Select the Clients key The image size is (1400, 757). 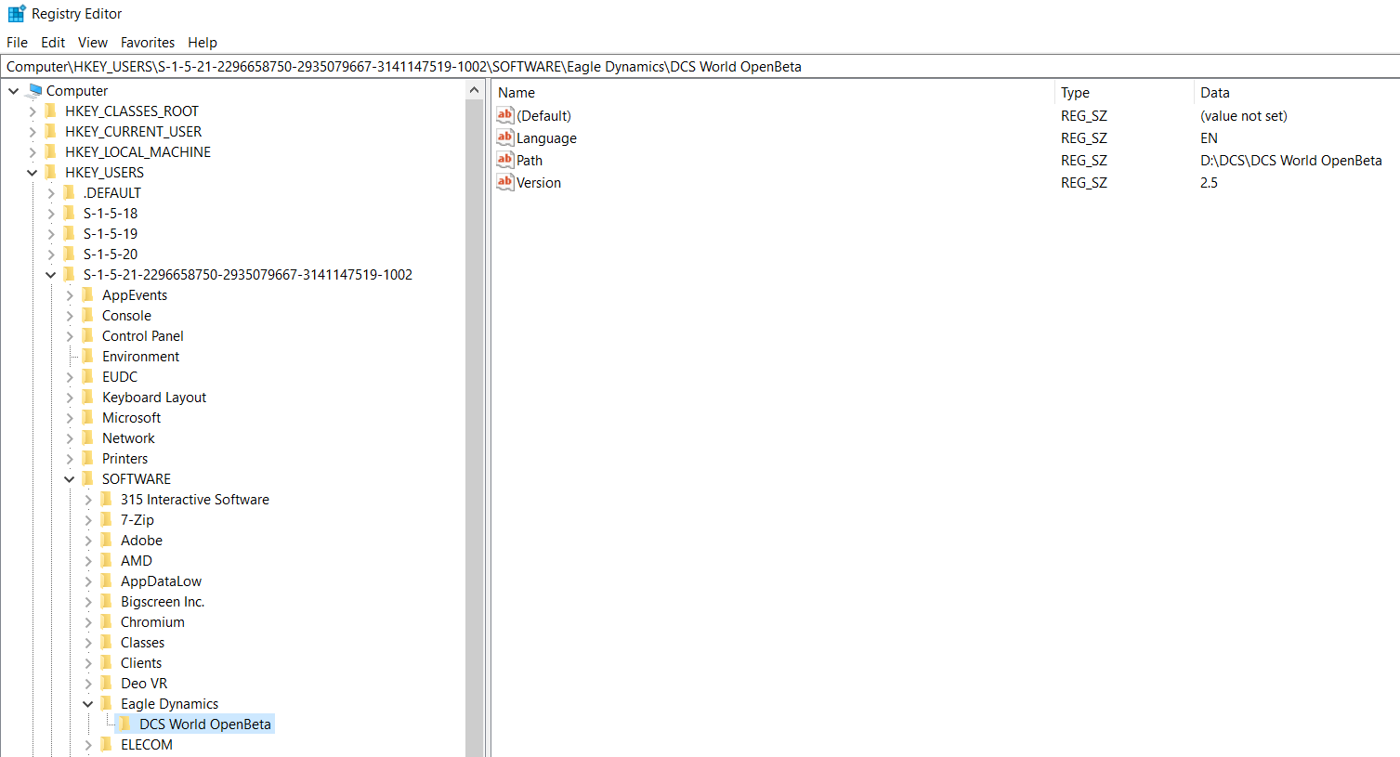click(x=141, y=663)
